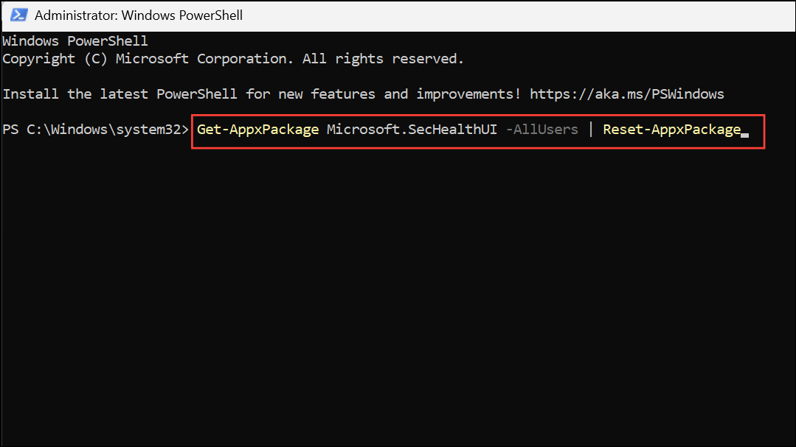The height and width of the screenshot is (447, 796).
Task: Click the word "Copyright" in the banner
Action: click(x=39, y=59)
